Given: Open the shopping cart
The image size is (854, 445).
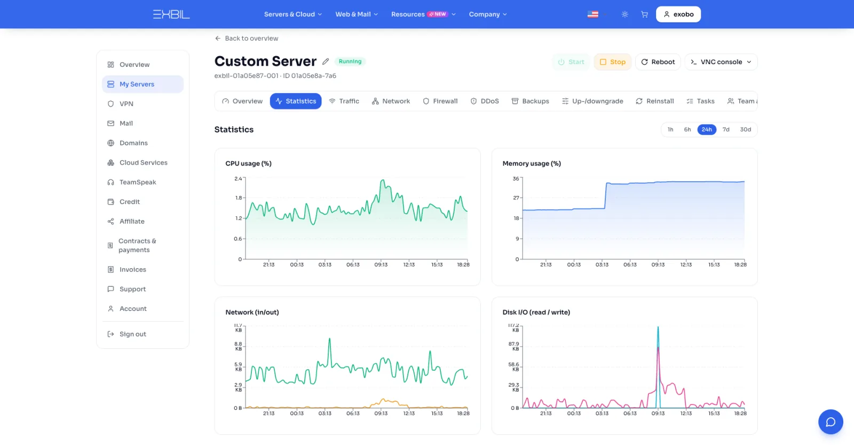Looking at the screenshot, I should point(644,14).
